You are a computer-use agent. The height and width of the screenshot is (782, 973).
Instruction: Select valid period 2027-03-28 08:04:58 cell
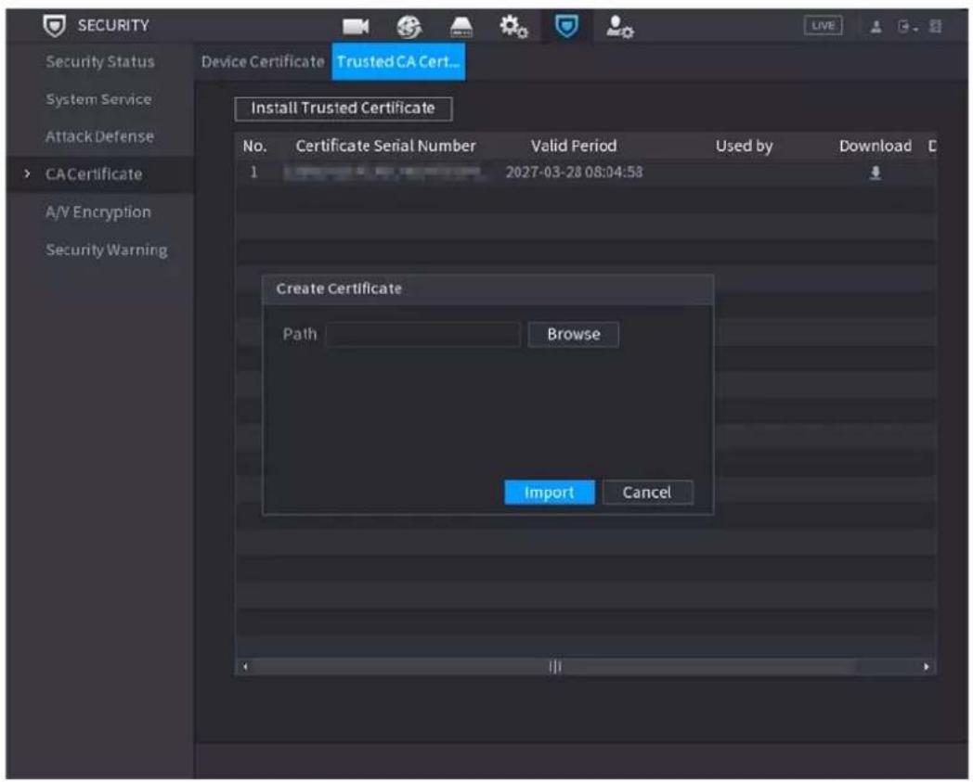pyautogui.click(x=574, y=173)
